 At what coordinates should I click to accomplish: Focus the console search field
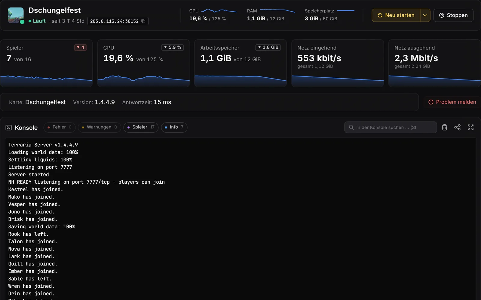pos(391,127)
